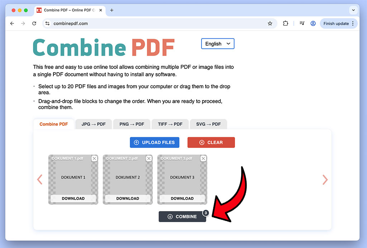367x248 pixels.
Task: Reload the page using the refresh icon
Action: click(34, 23)
